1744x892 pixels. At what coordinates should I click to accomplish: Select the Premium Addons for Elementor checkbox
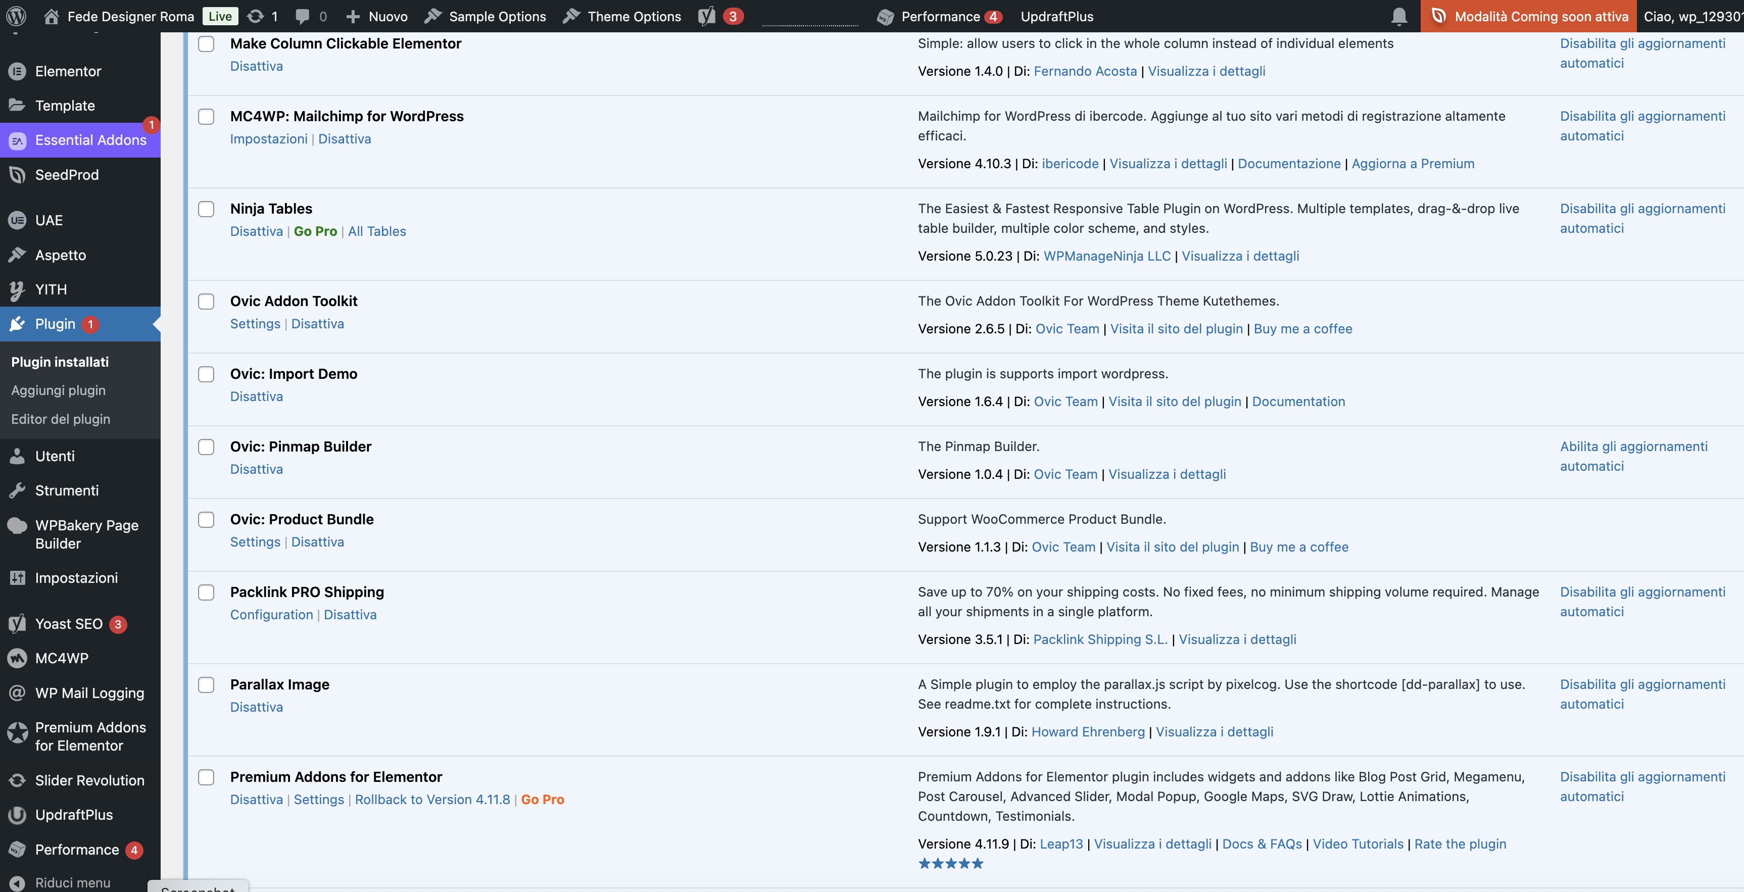[206, 778]
